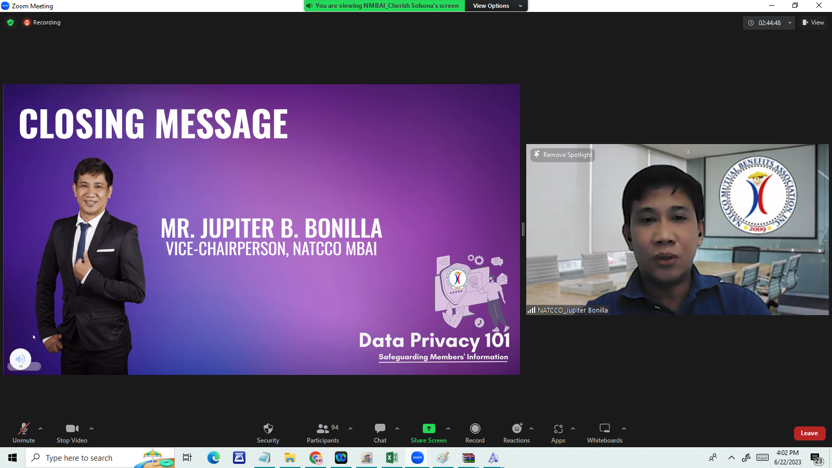Screen dimensions: 832x468
Task: Open the Security shield menu
Action: coord(268,433)
